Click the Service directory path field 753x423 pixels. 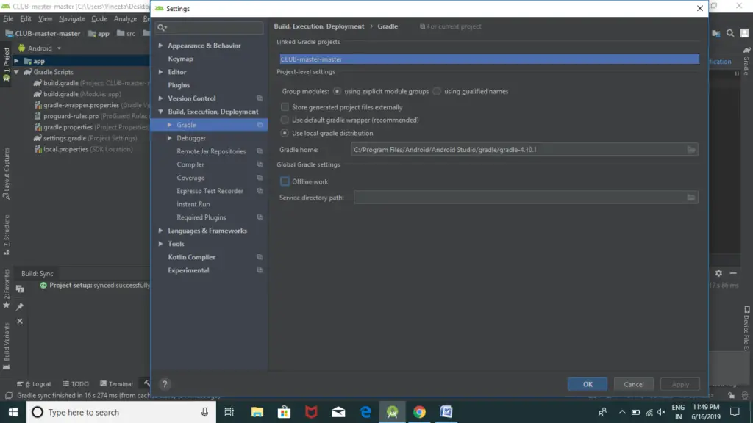520,198
